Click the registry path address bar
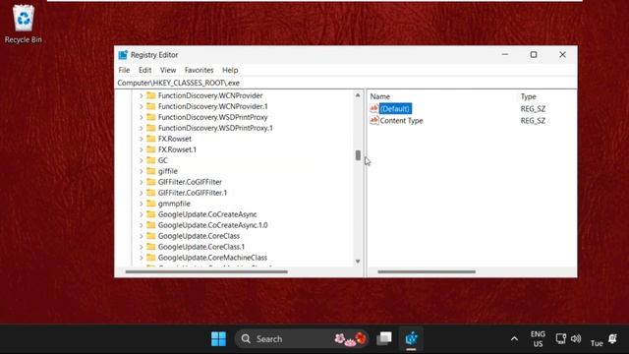The height and width of the screenshot is (354, 629). tap(346, 83)
